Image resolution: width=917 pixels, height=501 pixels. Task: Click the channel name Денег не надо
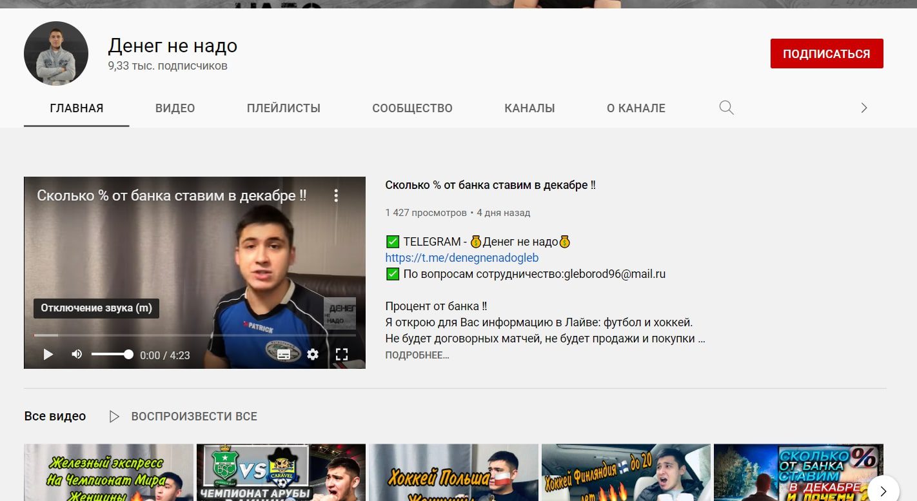pyautogui.click(x=172, y=46)
